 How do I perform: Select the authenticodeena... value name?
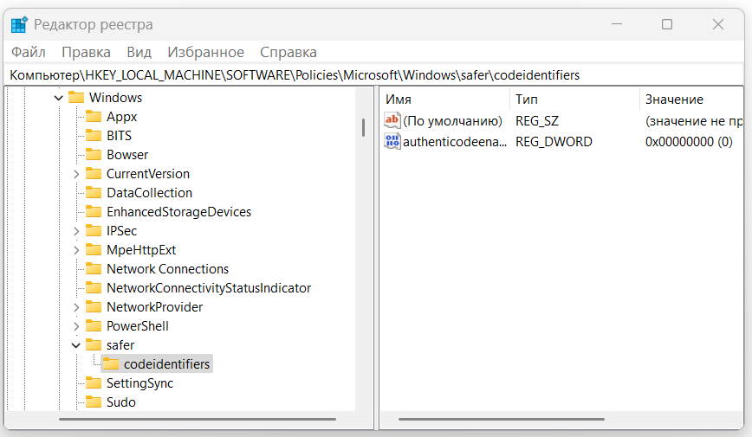click(x=454, y=142)
